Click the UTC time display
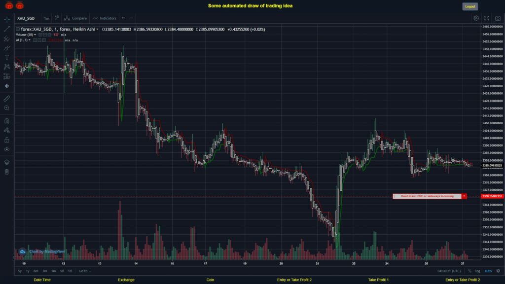This screenshot has width=505, height=284. click(x=449, y=271)
